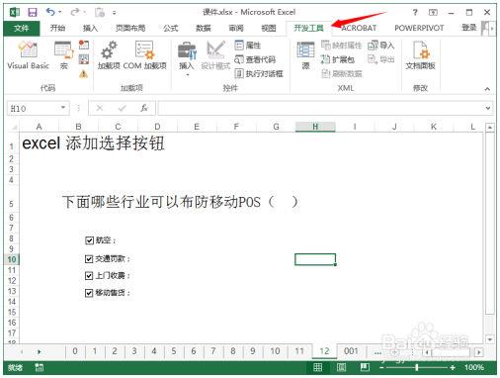The image size is (500, 378).
Task: Open the XML 源 pane
Action: (305, 55)
